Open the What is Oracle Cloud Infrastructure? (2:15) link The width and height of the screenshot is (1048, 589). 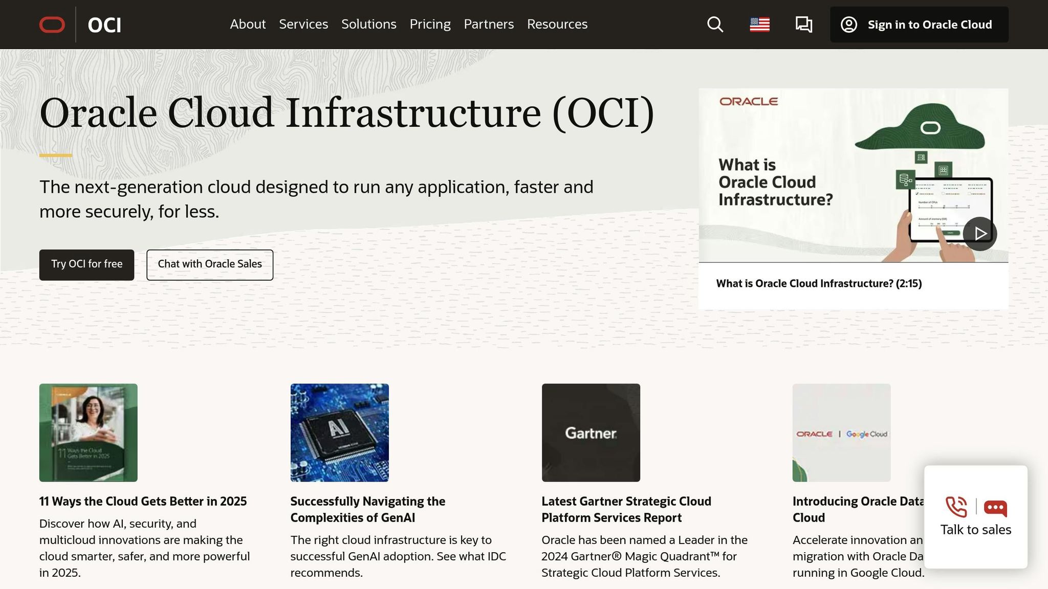[819, 284]
